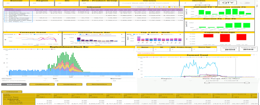260x105 pixels.
Task: Click the drill up icon in Inbound header
Action: click(152, 7)
